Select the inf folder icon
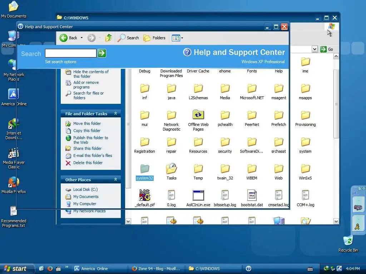 coord(144,89)
